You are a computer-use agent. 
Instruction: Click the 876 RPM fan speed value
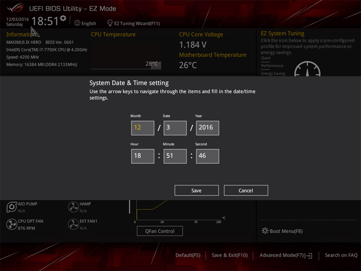click(x=27, y=228)
